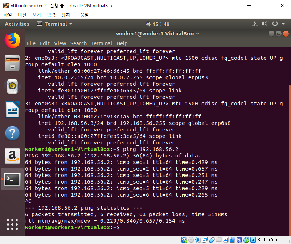The height and width of the screenshot is (244, 291).
Task: Click the VirtualBox hard disk activity indicator
Action: tap(184, 240)
